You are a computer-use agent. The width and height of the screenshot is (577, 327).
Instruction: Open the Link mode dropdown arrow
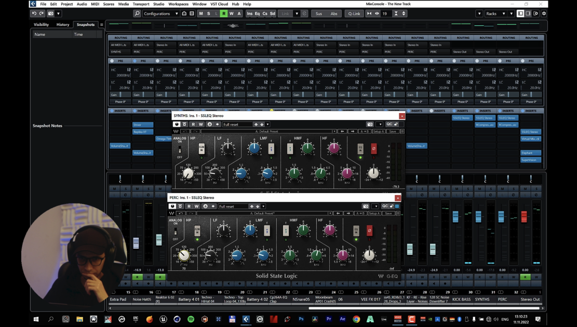click(x=297, y=13)
